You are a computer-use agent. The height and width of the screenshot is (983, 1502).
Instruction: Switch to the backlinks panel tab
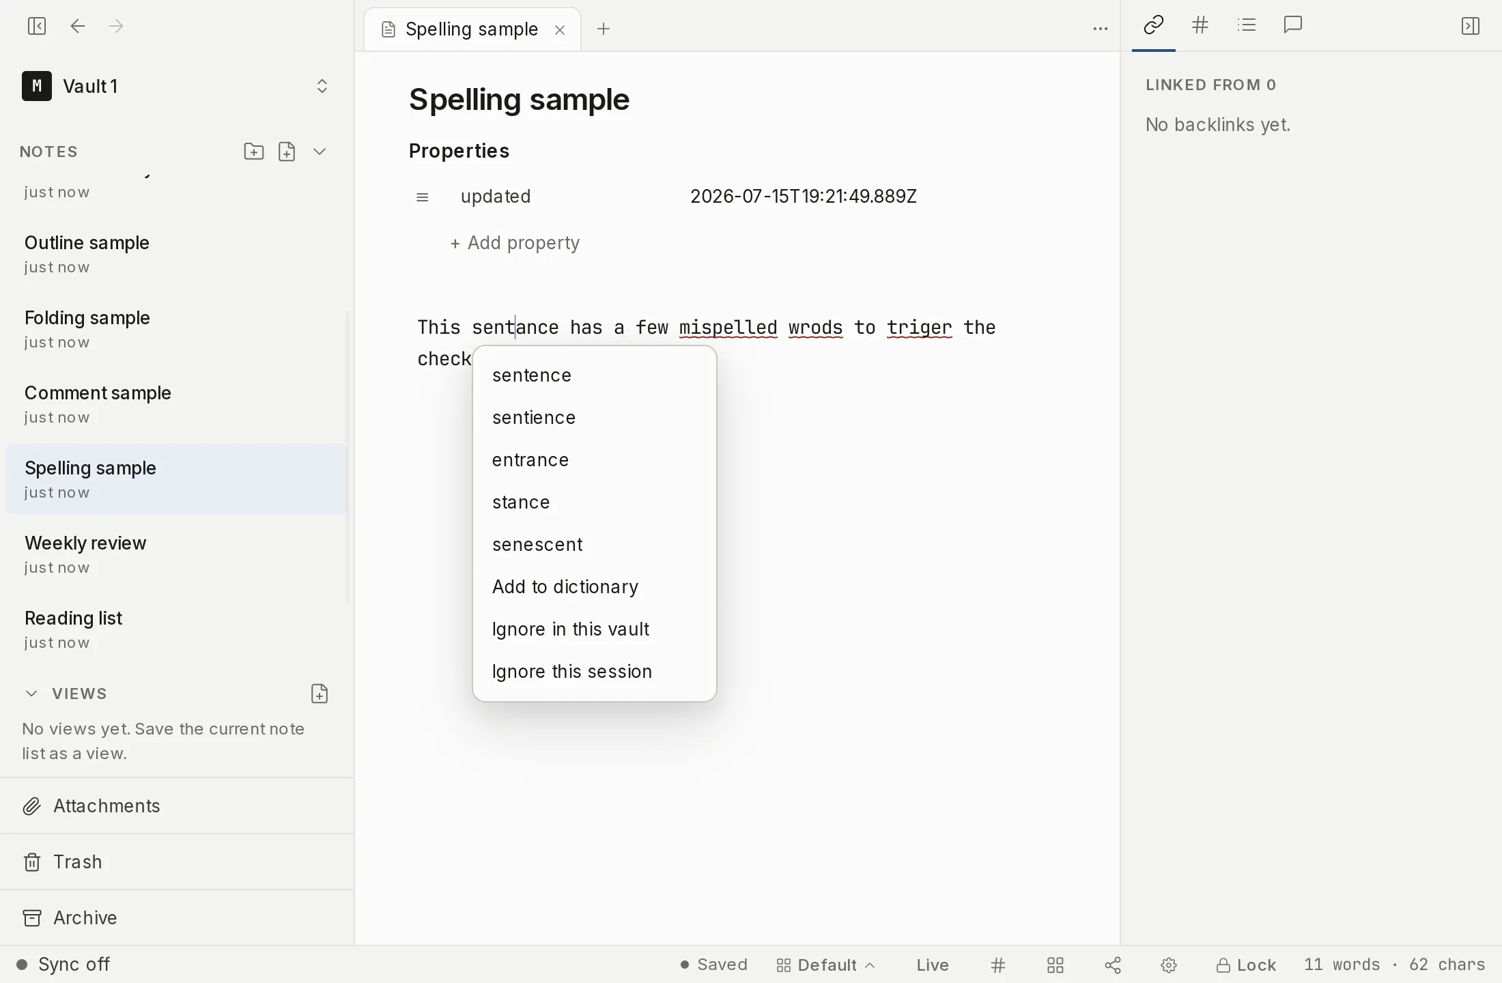coord(1154,26)
